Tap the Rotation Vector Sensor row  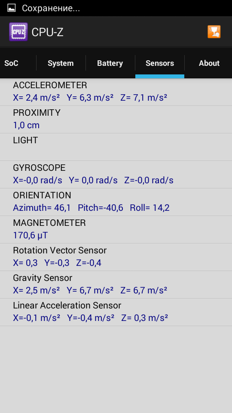click(116, 257)
